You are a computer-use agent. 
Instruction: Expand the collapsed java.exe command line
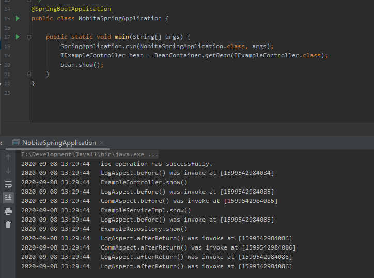[x=90, y=154]
